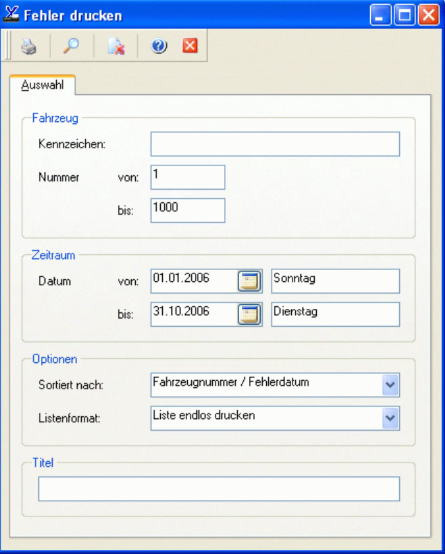Click the app icon in title bar
The height and width of the screenshot is (554, 445).
pos(12,15)
